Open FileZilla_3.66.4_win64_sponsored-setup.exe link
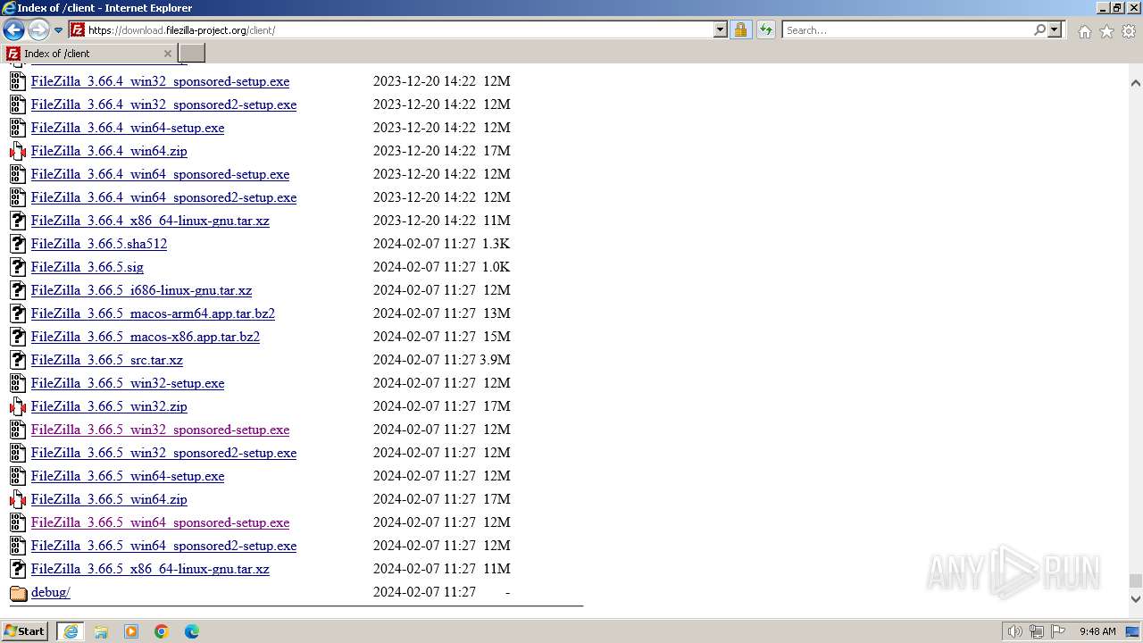This screenshot has height=643, width=1143. (x=160, y=174)
